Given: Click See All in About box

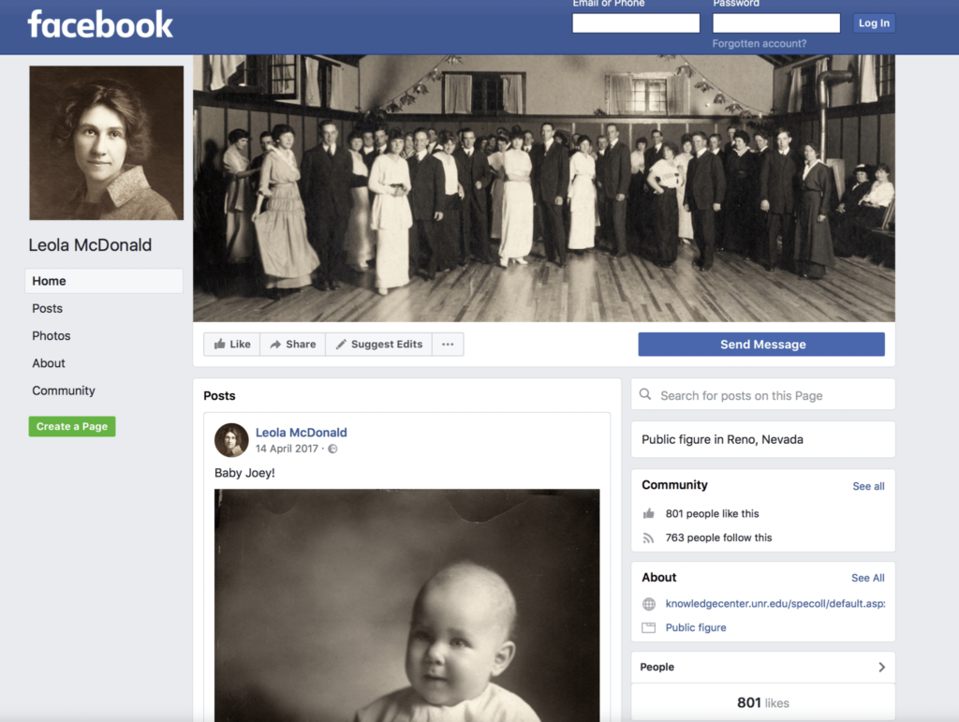Looking at the screenshot, I should point(868,578).
